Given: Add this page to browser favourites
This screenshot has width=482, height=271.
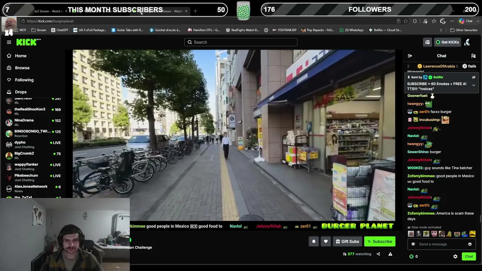Looking at the screenshot, I should coord(406,21).
